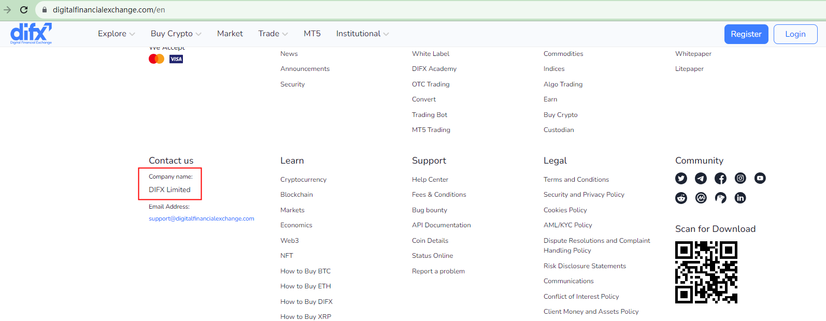This screenshot has width=826, height=321.
Task: Open Conflict of Interest Policy link
Action: (581, 297)
